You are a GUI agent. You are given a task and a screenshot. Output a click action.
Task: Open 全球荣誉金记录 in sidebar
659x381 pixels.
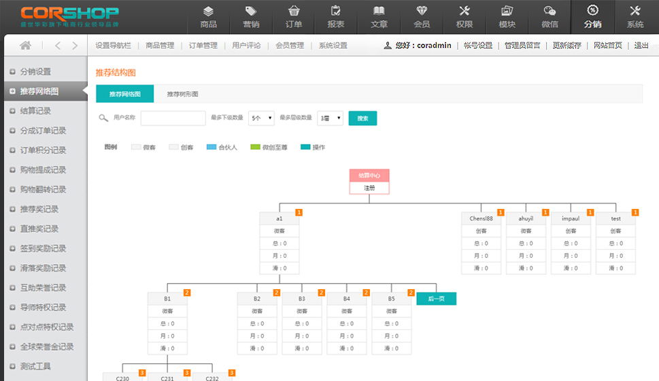coord(46,346)
